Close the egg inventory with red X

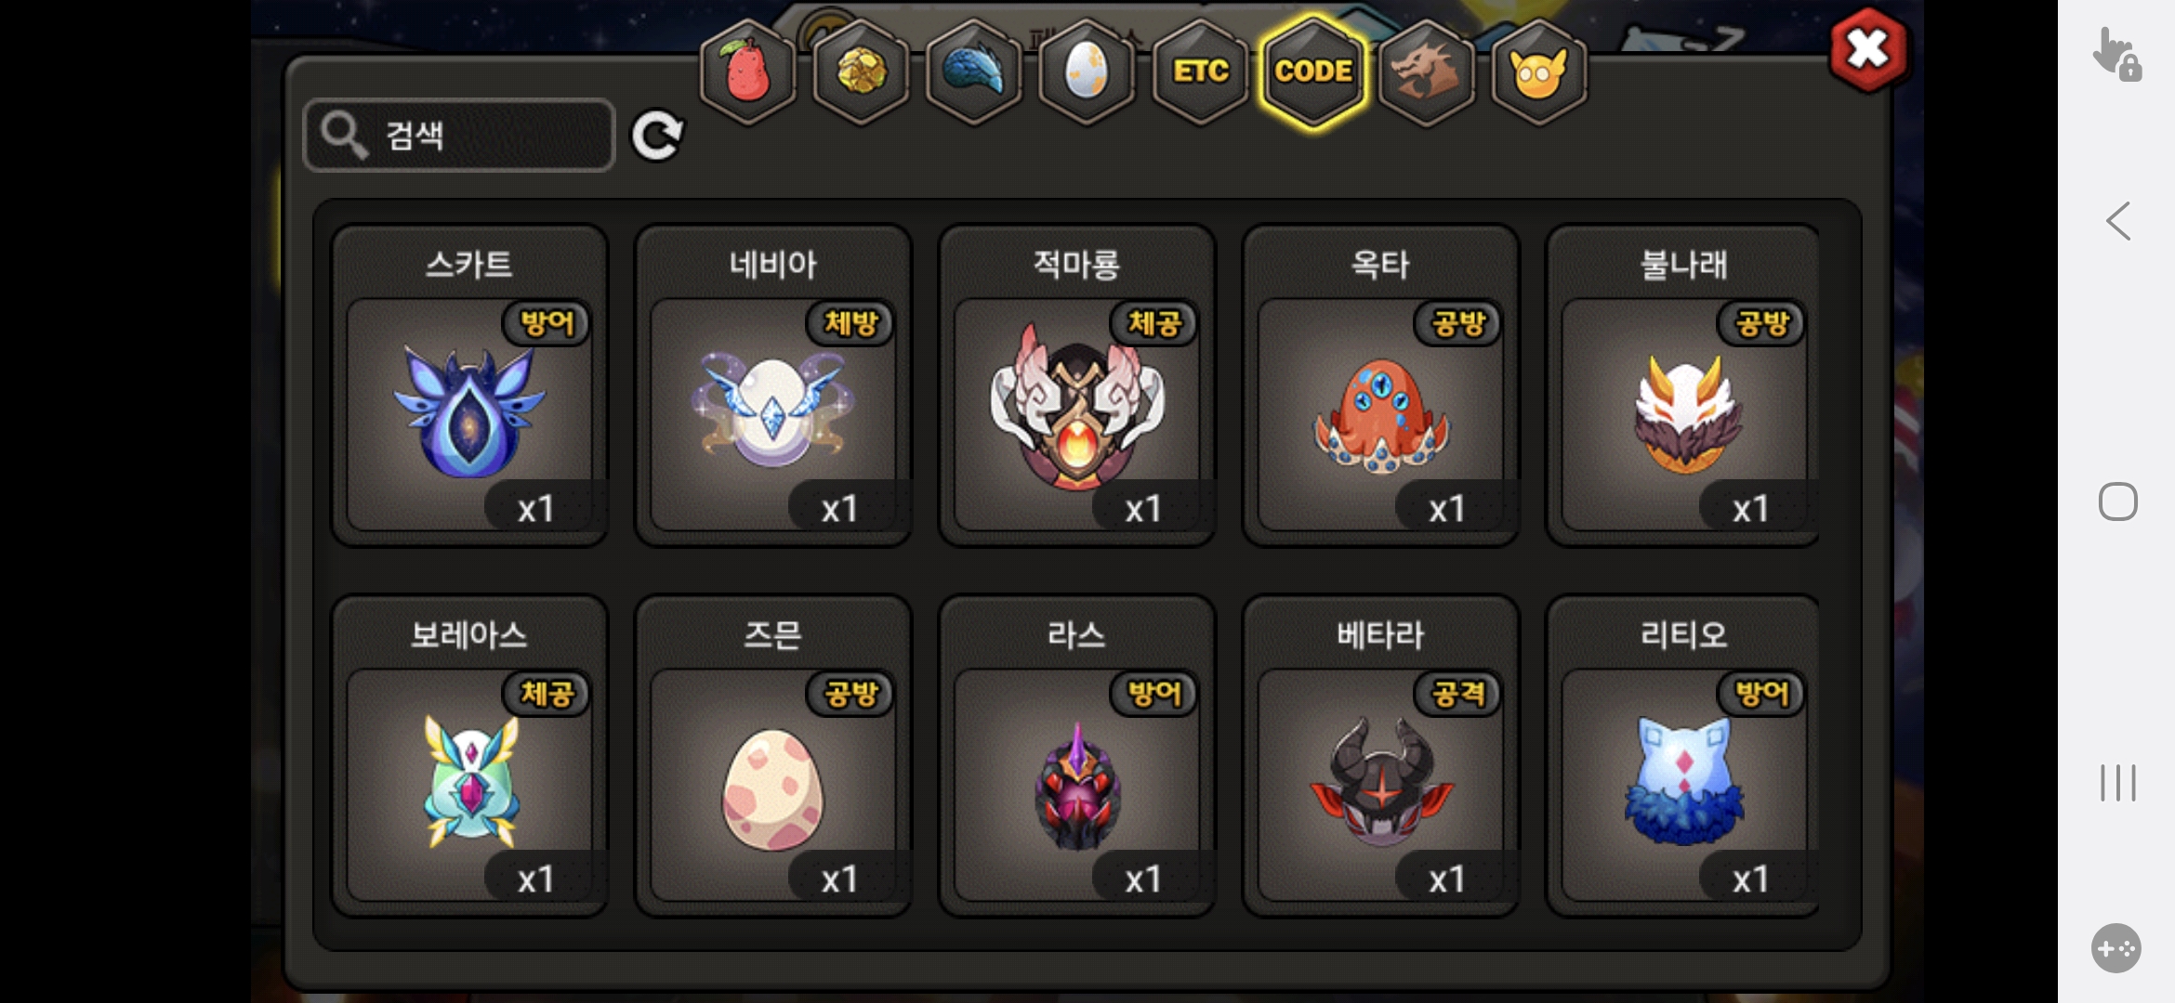(1868, 50)
